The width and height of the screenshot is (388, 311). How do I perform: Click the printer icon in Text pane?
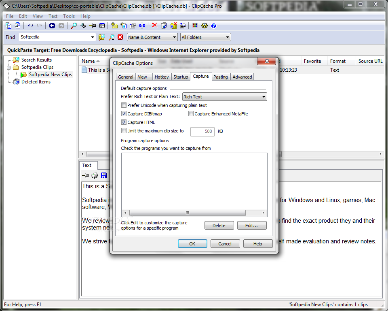[x=95, y=176]
